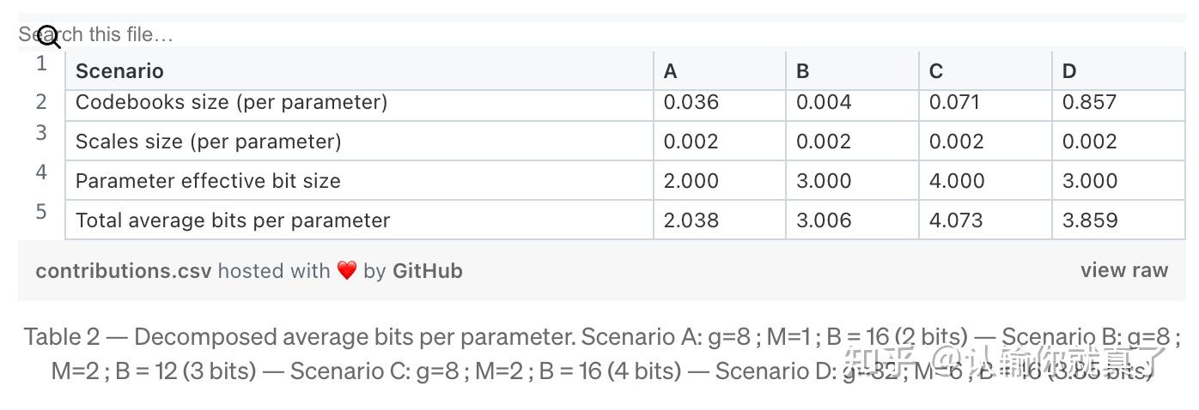Click line number 4
This screenshot has height=410, width=1199.
41,172
